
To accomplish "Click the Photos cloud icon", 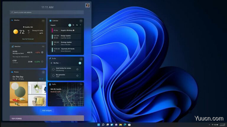I will click(x=12, y=72).
